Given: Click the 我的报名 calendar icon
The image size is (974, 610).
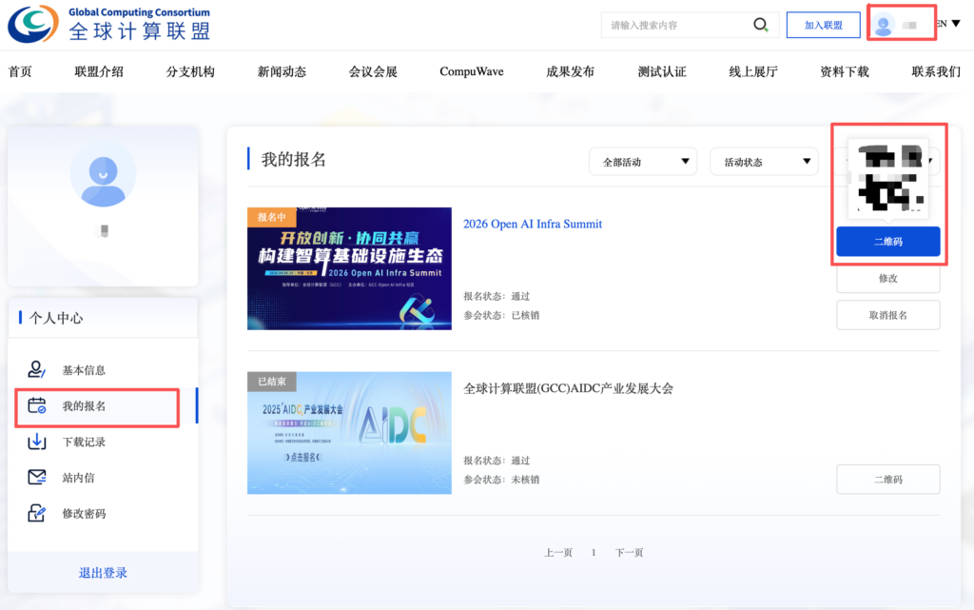Looking at the screenshot, I should [x=37, y=406].
